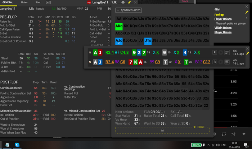Click the red reg badge by LangyBoy11
Image resolution: width=252 pixels, height=149 pixels.
89,3
